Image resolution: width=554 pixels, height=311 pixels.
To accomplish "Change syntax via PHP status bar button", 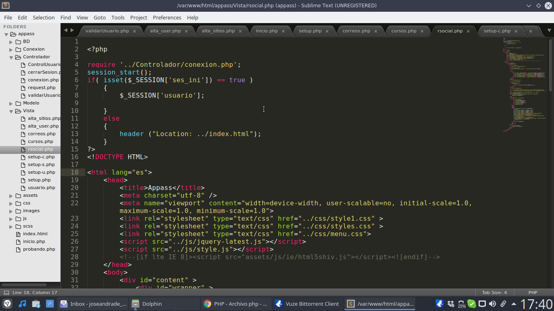I will (533, 292).
